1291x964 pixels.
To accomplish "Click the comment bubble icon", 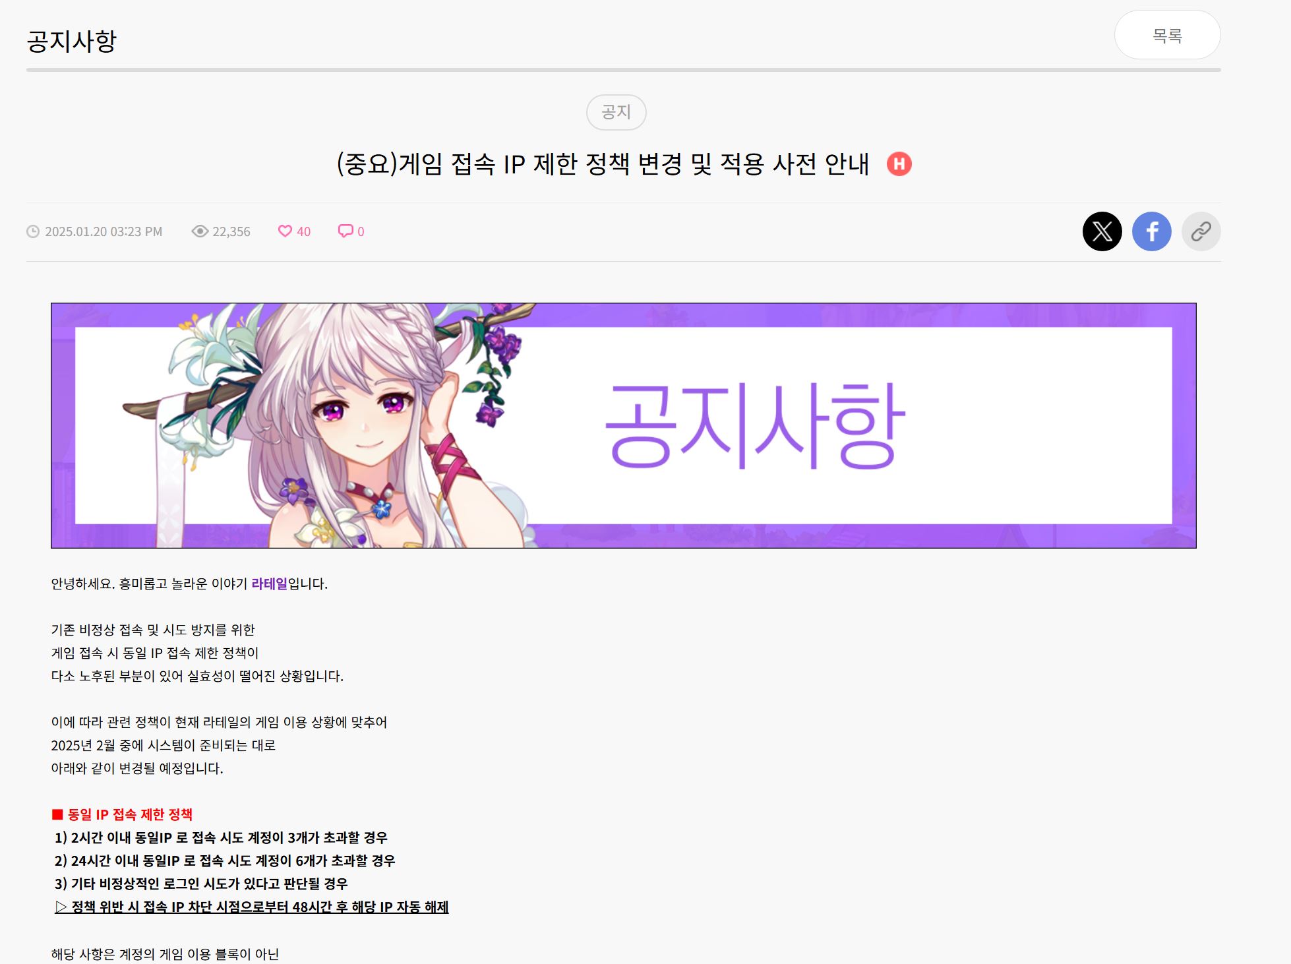I will [x=345, y=231].
